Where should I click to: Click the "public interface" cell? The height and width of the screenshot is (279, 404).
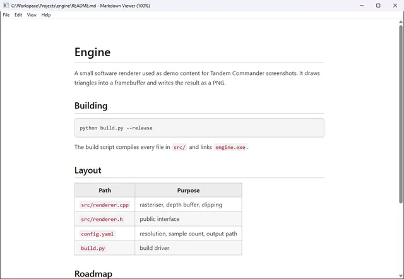point(188,219)
